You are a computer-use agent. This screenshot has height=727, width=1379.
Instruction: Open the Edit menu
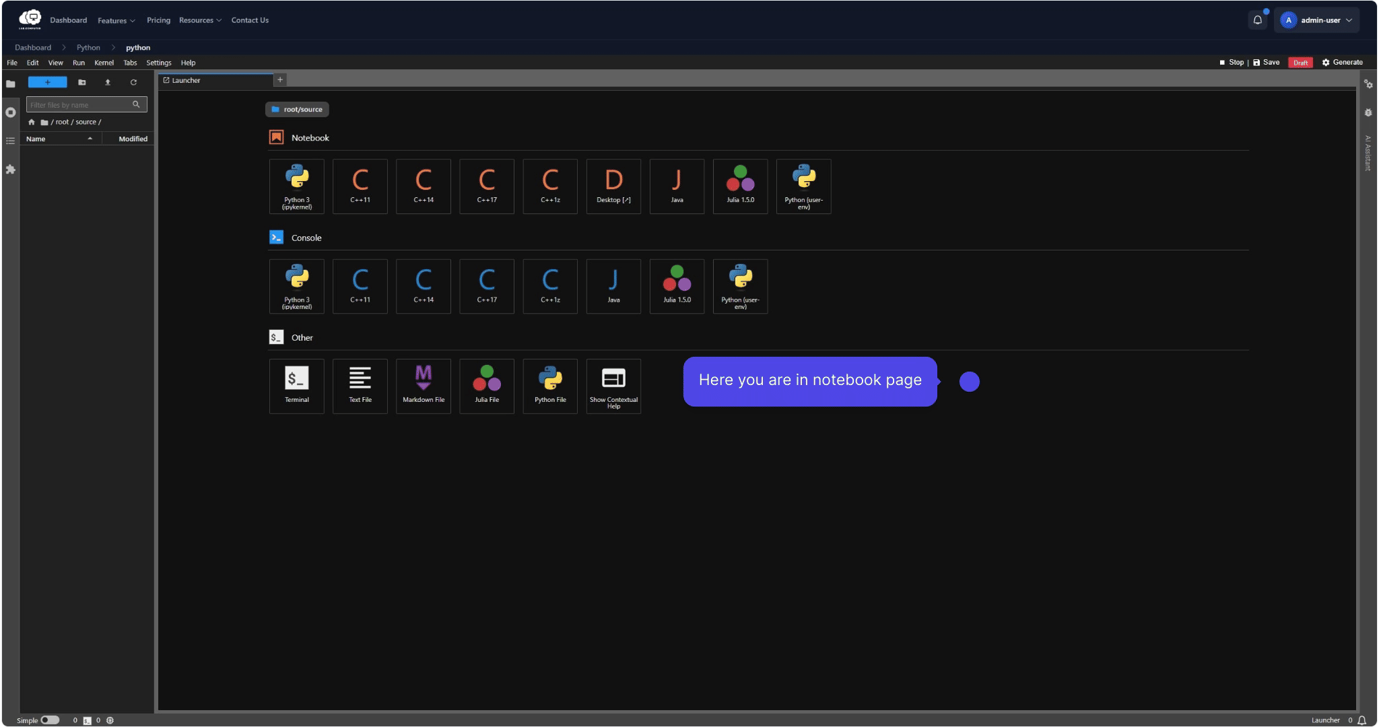[x=32, y=63]
